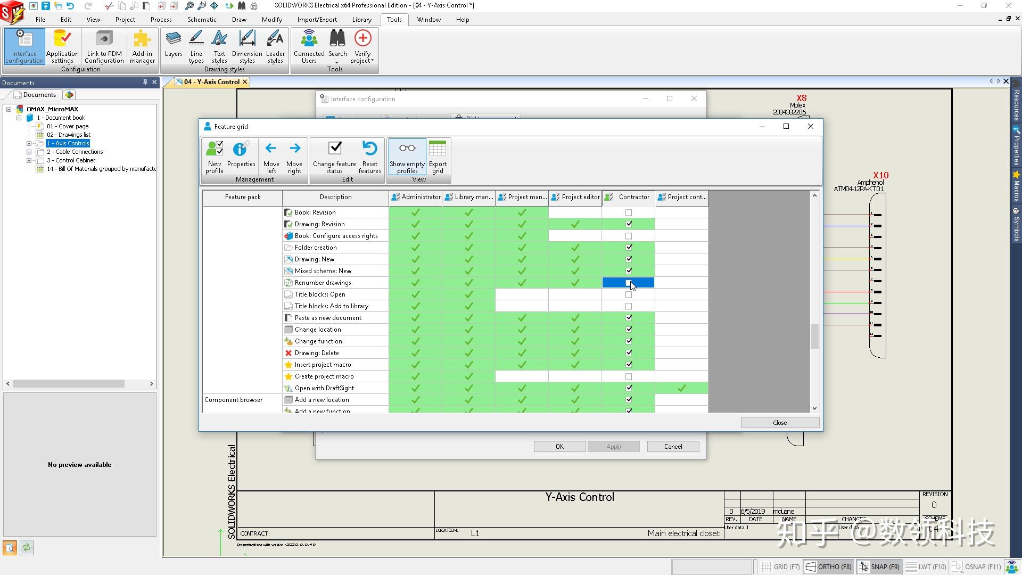
Task: Switch to the 04 - Y-Axis Control tab
Action: pyautogui.click(x=210, y=81)
